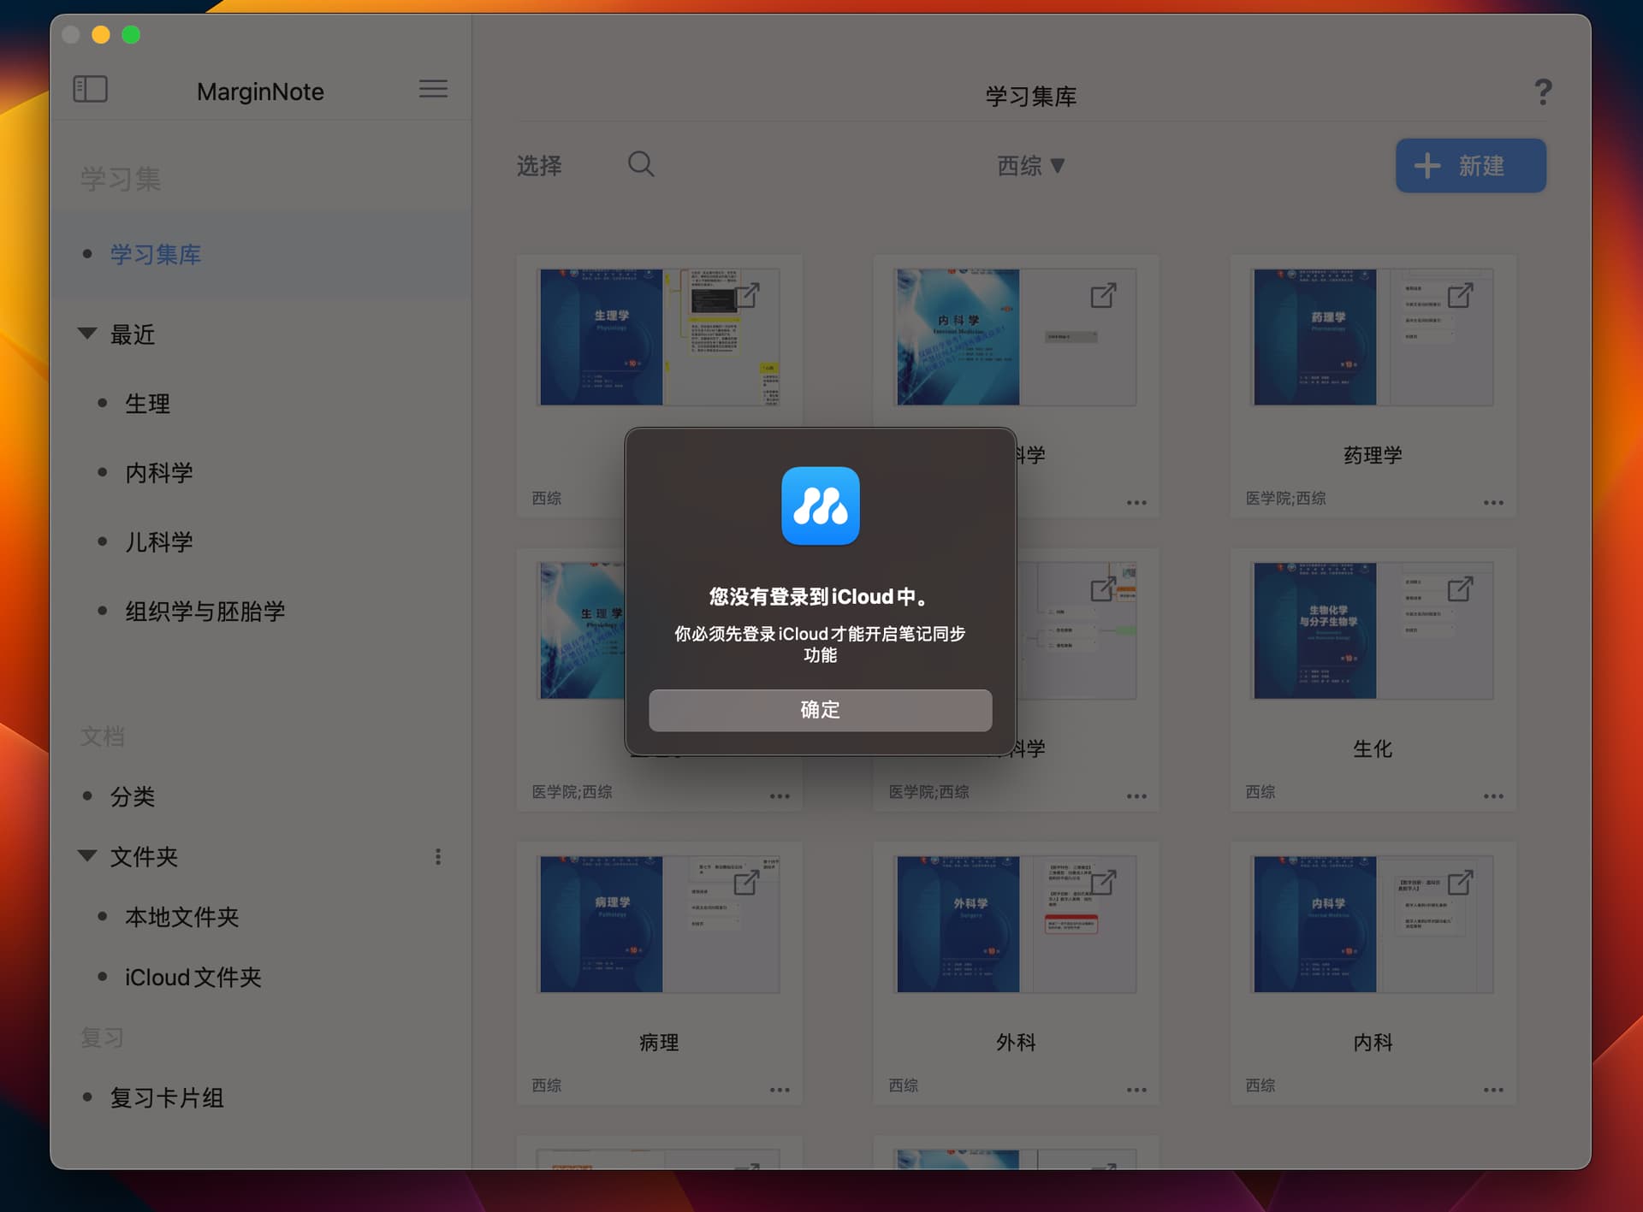This screenshot has height=1212, width=1643.
Task: Click the 选择 button
Action: coord(539,166)
